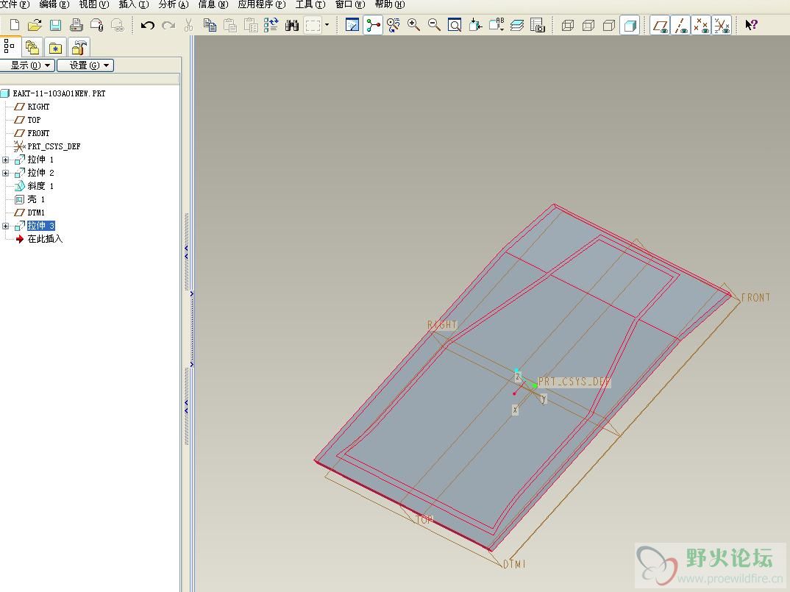Select EAKT-11-103A01NEW.PRT root node
The width and height of the screenshot is (790, 592).
(x=59, y=93)
